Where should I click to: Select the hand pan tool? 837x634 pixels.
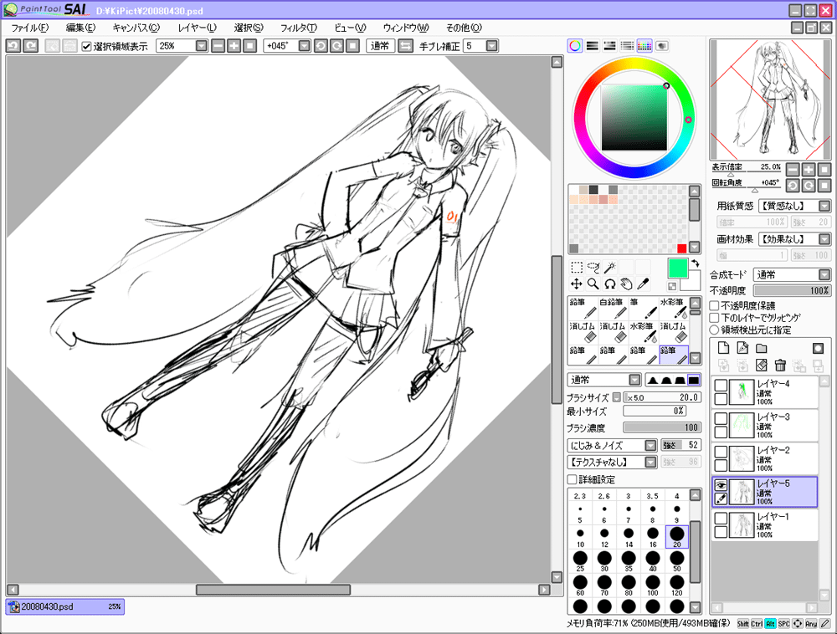click(626, 284)
